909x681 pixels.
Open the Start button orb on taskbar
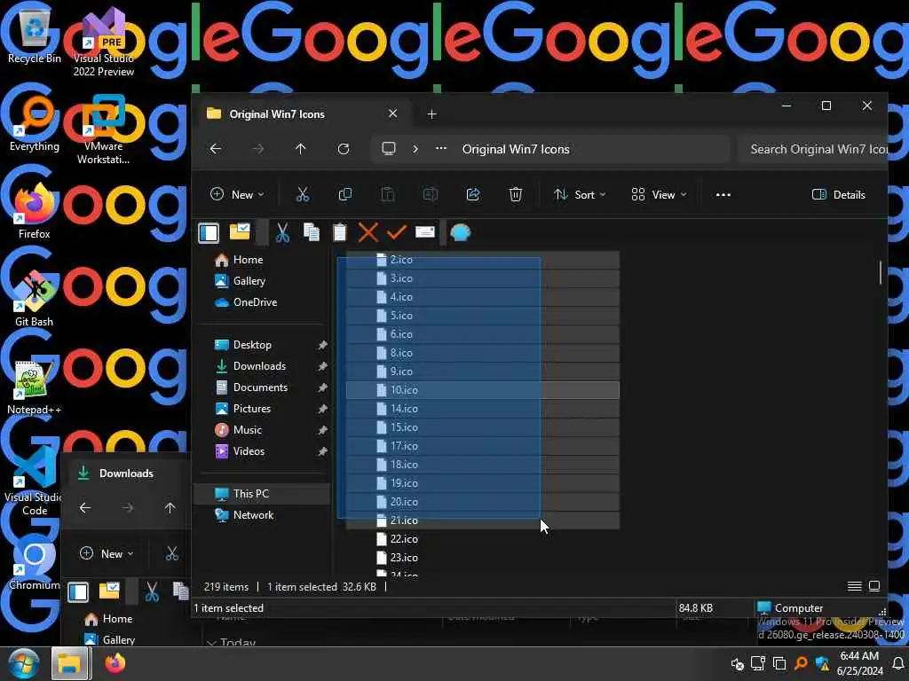click(24, 663)
